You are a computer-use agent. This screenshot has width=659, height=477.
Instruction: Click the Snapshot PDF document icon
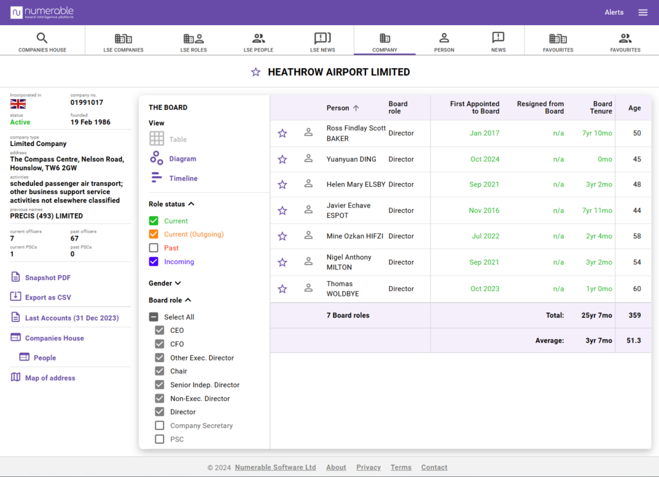click(15, 277)
